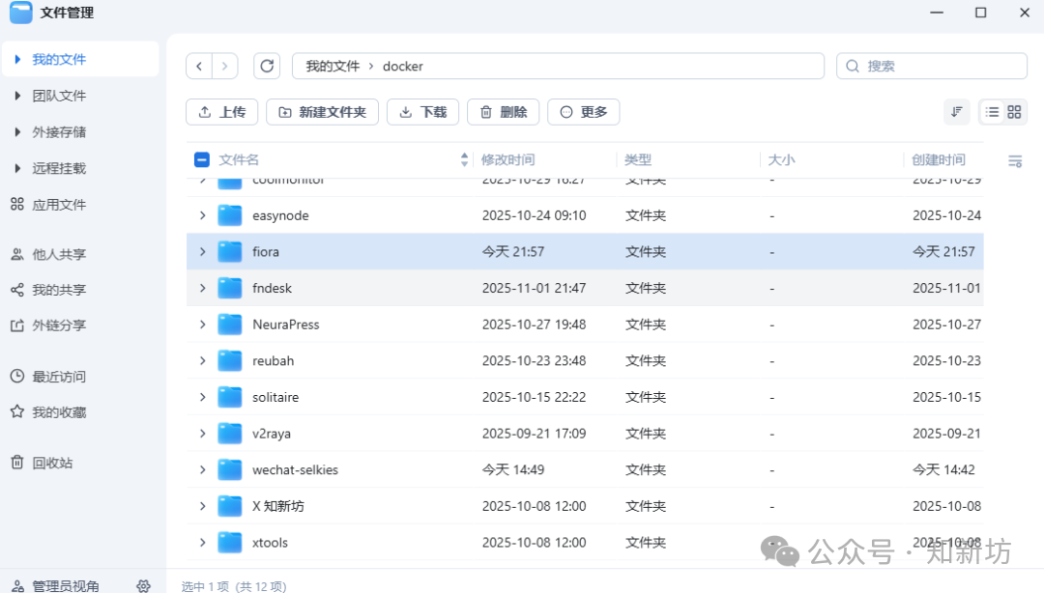Expand the fiora folder row

tap(202, 251)
